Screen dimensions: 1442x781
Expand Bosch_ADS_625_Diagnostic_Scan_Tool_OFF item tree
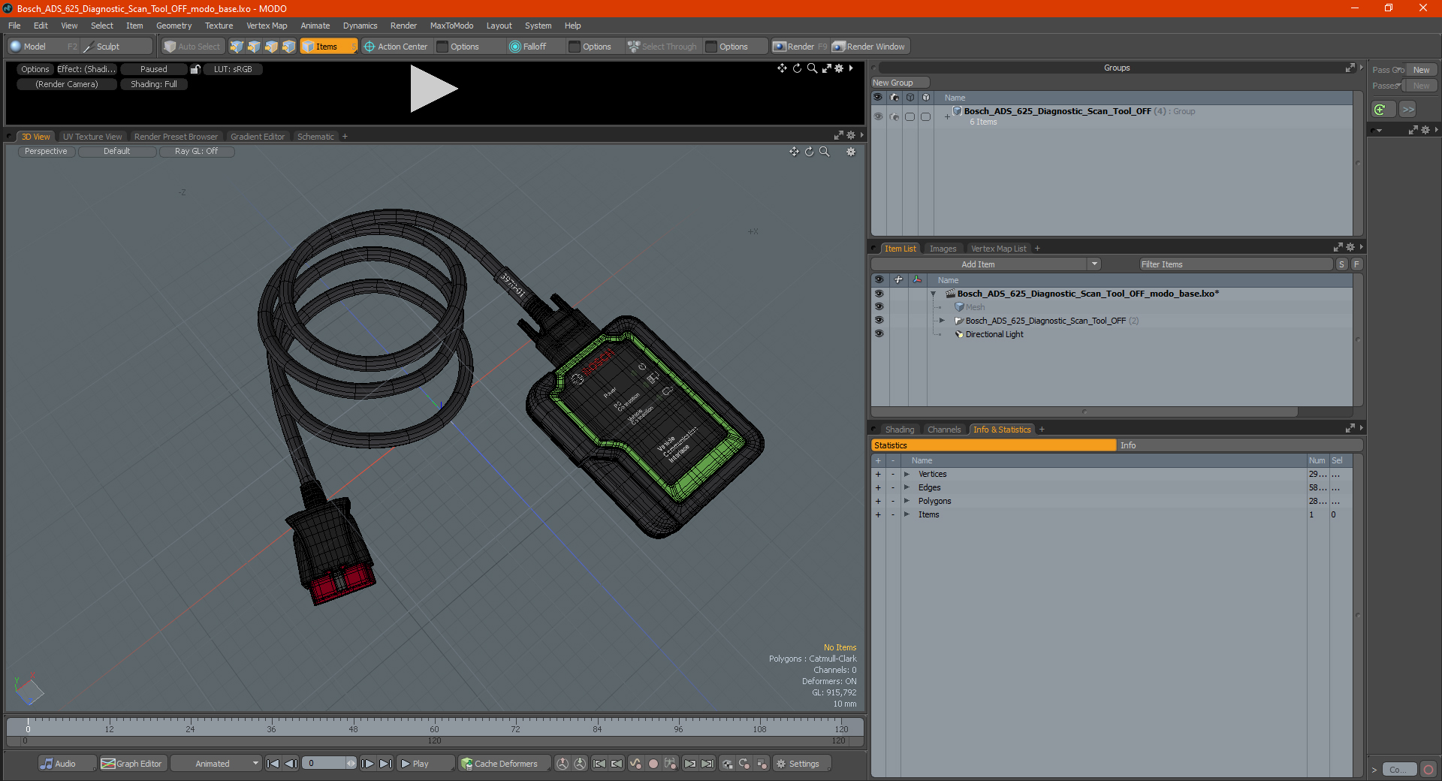942,321
